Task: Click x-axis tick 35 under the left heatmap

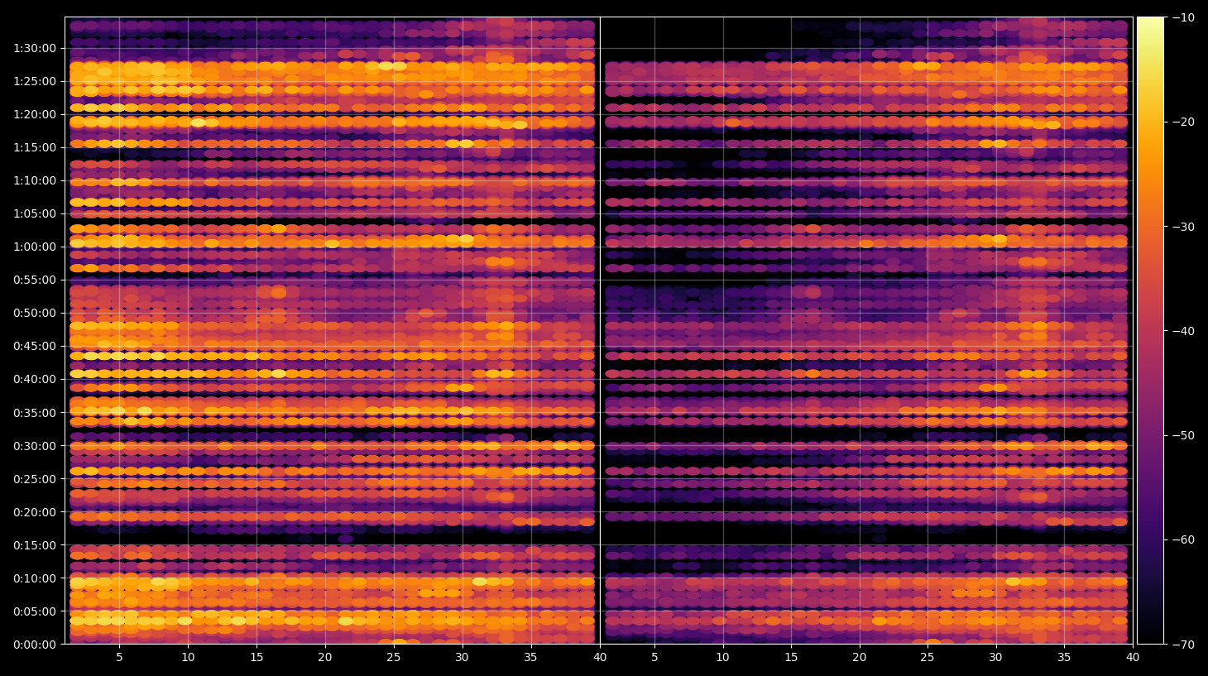Action: click(530, 658)
